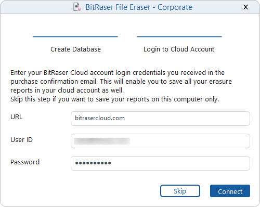Click the 'Enter your BitRaser Cloud account' instruction line
This screenshot has height=207, width=260.
pyautogui.click(x=118, y=73)
